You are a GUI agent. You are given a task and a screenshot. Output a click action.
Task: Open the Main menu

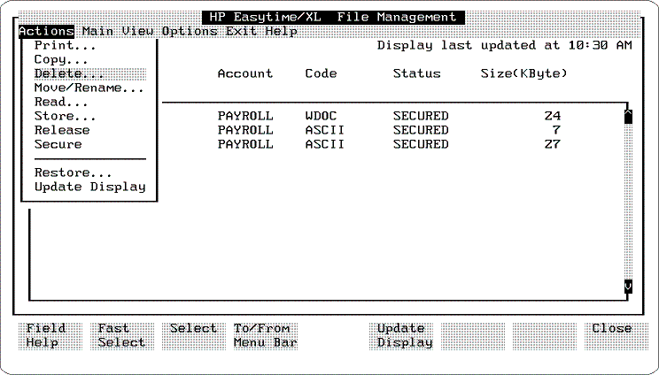click(x=97, y=32)
